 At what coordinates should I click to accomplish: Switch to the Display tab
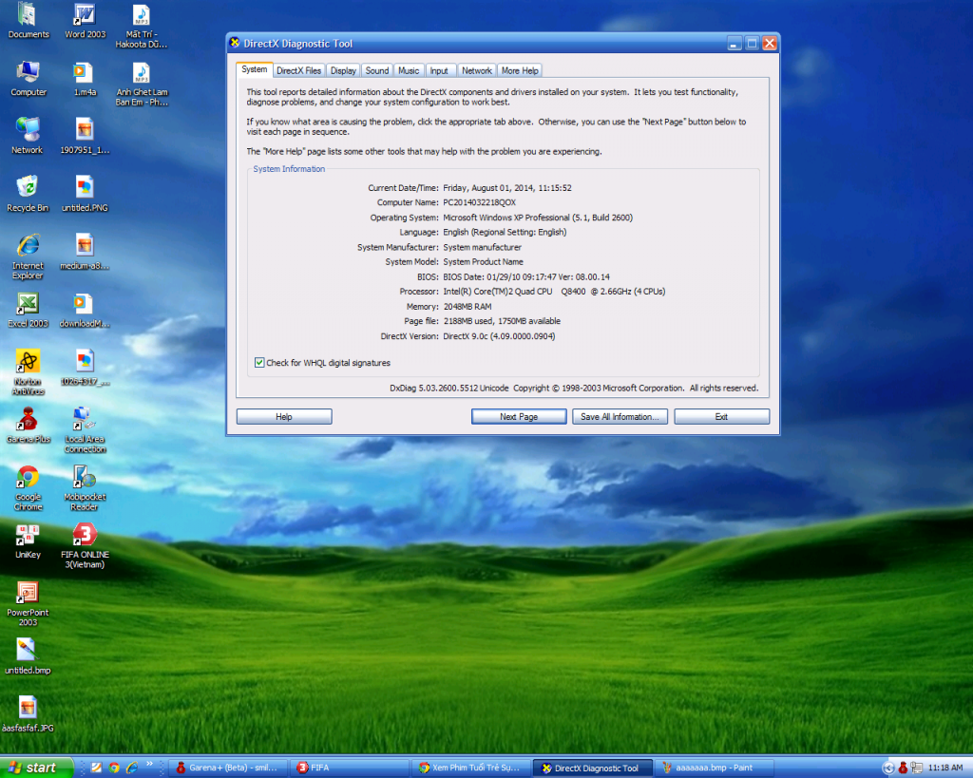click(x=343, y=70)
